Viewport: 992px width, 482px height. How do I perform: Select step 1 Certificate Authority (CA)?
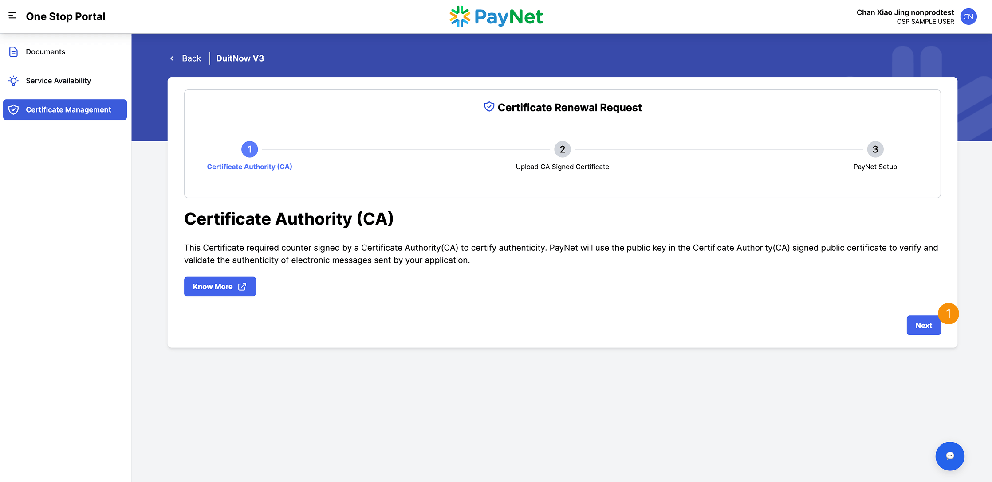[x=249, y=149]
